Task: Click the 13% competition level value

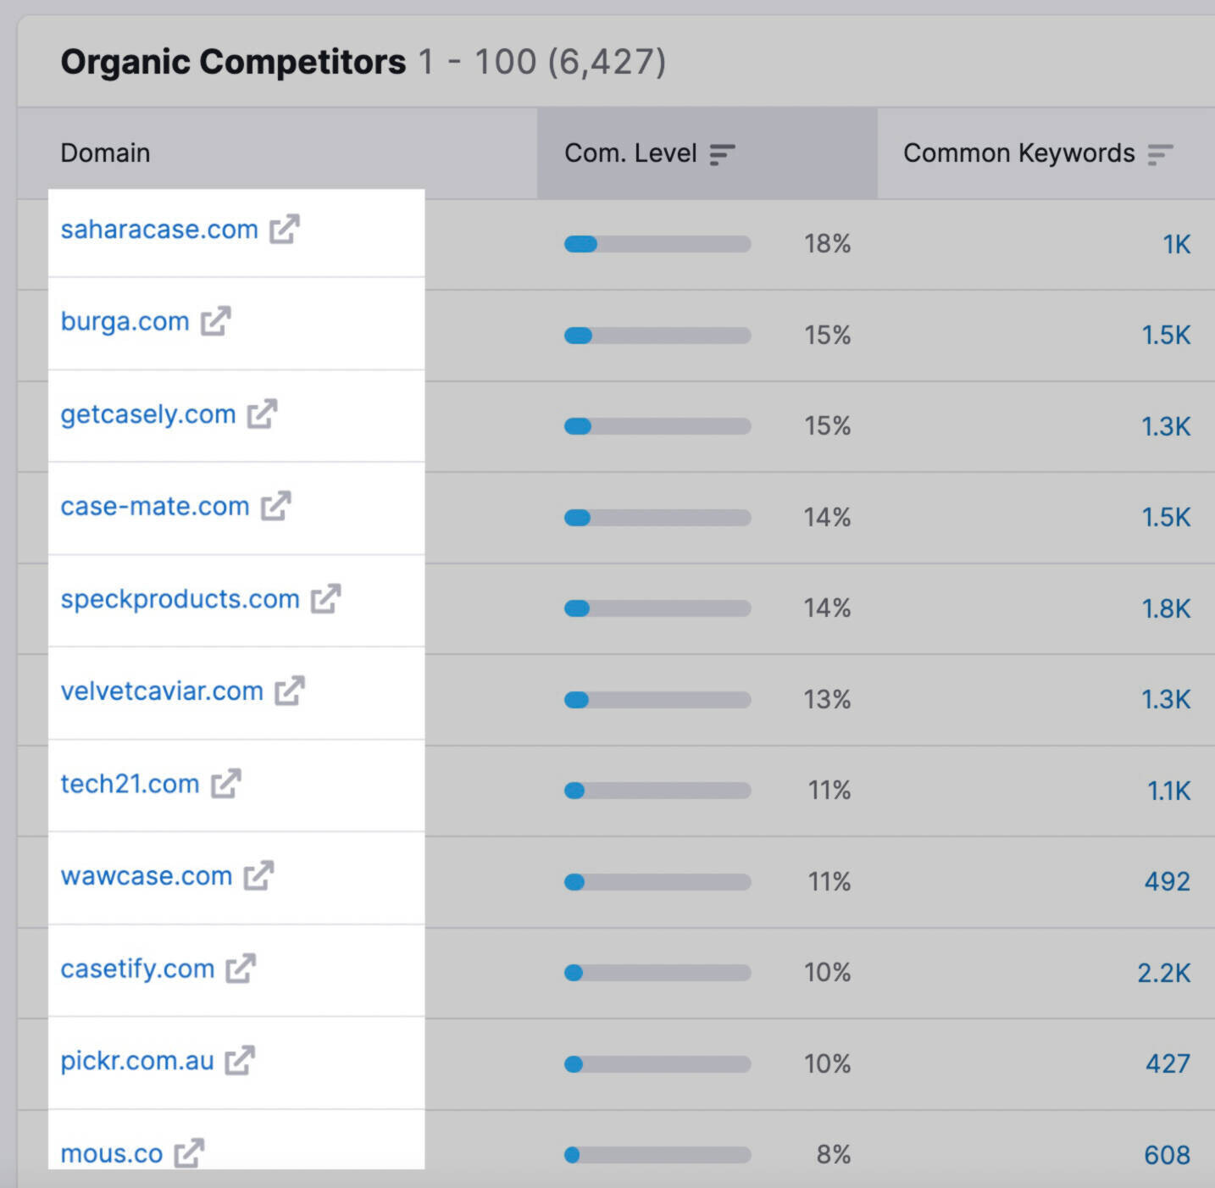Action: click(827, 699)
